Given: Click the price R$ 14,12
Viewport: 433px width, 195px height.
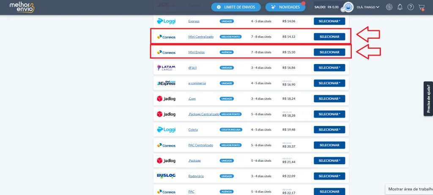Looking at the screenshot, I should click(x=289, y=37).
